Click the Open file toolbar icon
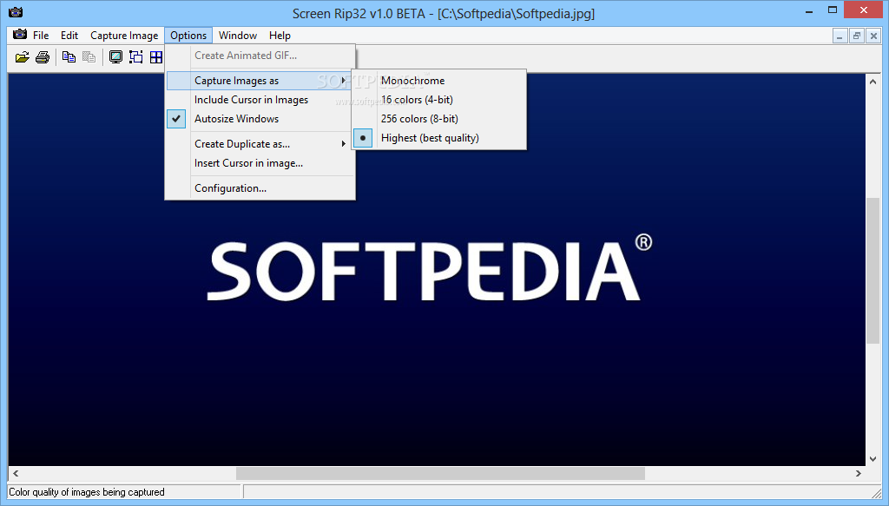This screenshot has height=506, width=889. point(22,56)
